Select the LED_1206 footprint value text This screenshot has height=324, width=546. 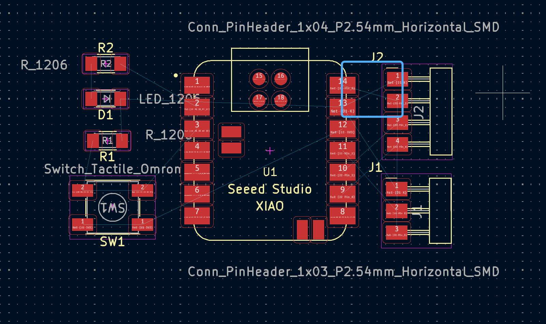(x=169, y=99)
